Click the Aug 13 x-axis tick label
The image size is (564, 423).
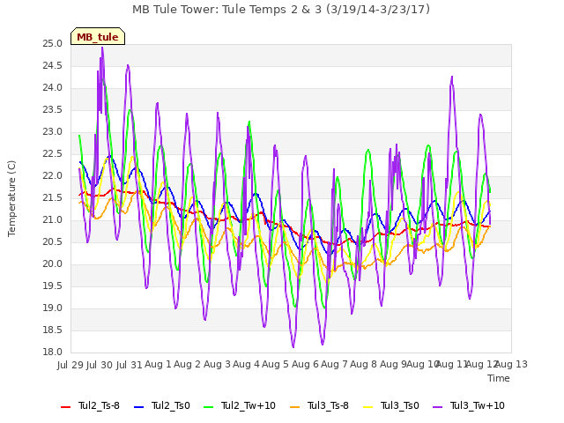pos(511,364)
